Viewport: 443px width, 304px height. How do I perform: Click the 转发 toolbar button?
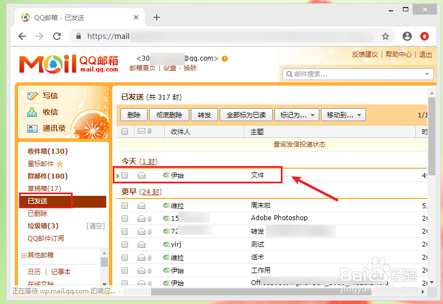tap(204, 115)
